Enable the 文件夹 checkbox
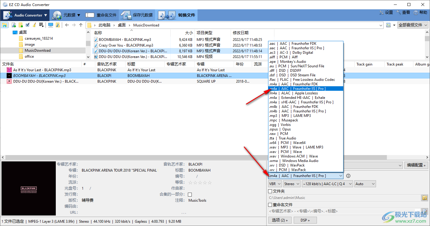430x226 pixels. (270, 191)
